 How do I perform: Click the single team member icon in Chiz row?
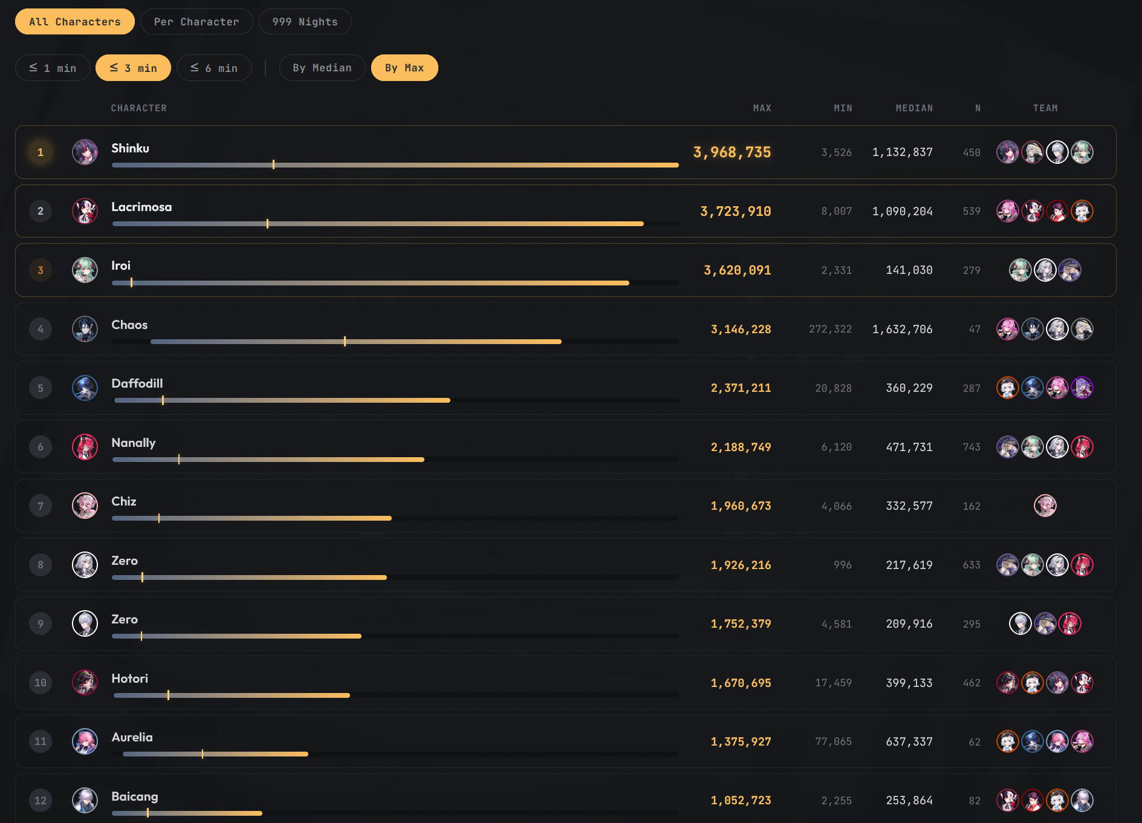point(1045,506)
